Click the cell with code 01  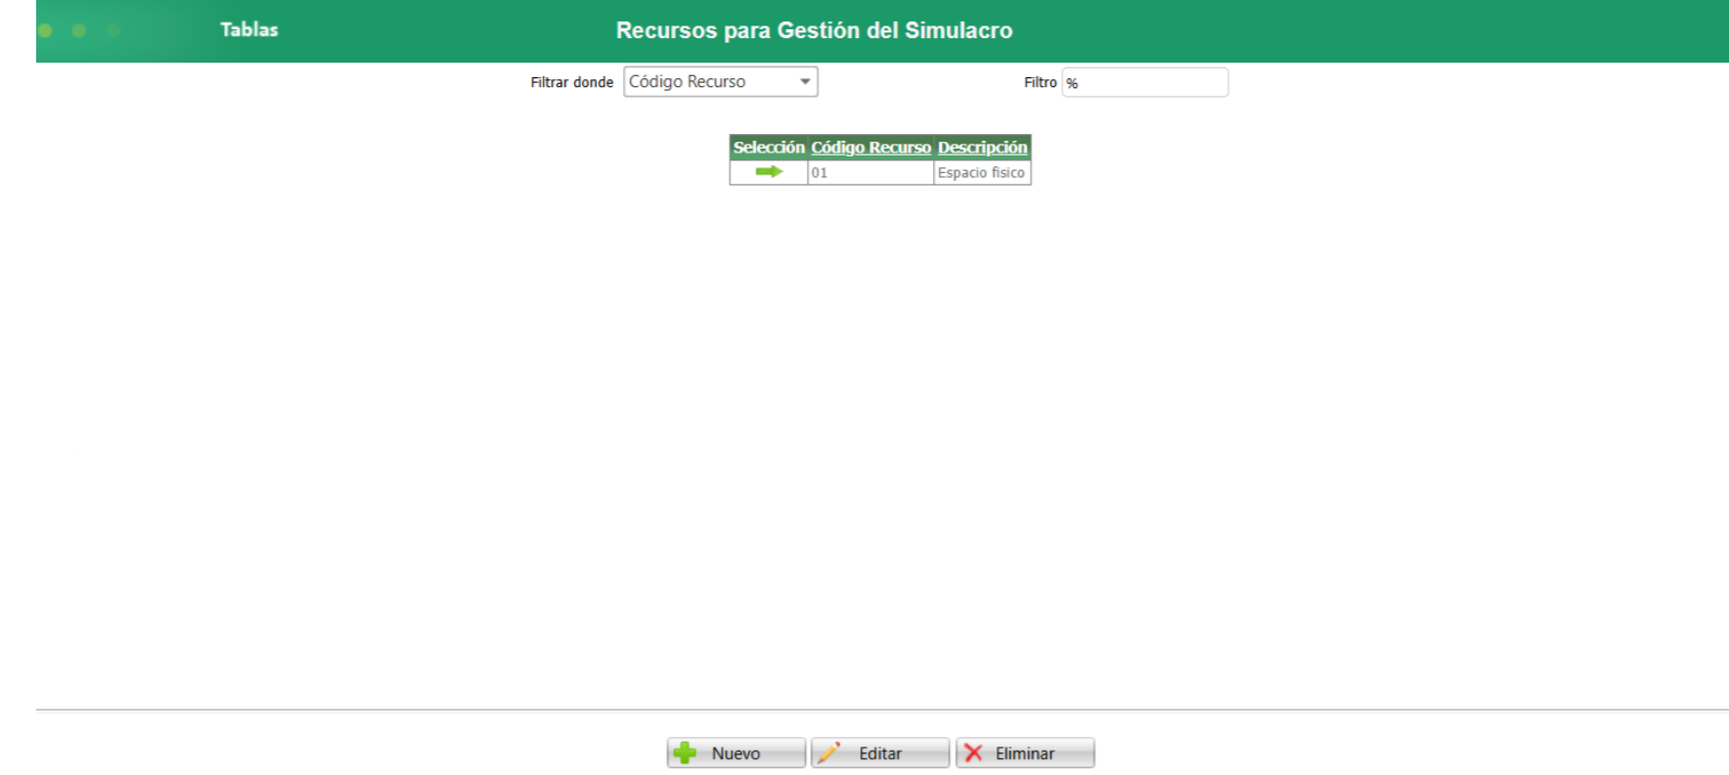coord(870,173)
